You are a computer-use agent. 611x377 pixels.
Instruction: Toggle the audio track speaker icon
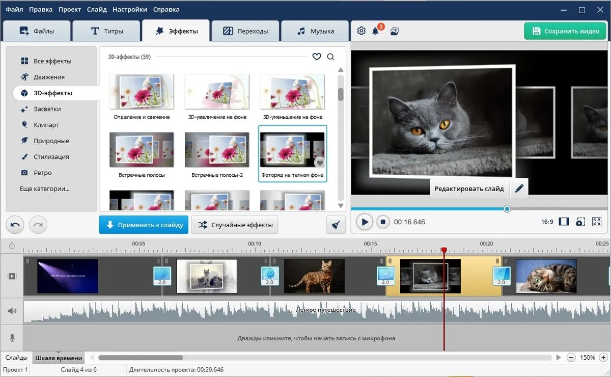(x=12, y=311)
